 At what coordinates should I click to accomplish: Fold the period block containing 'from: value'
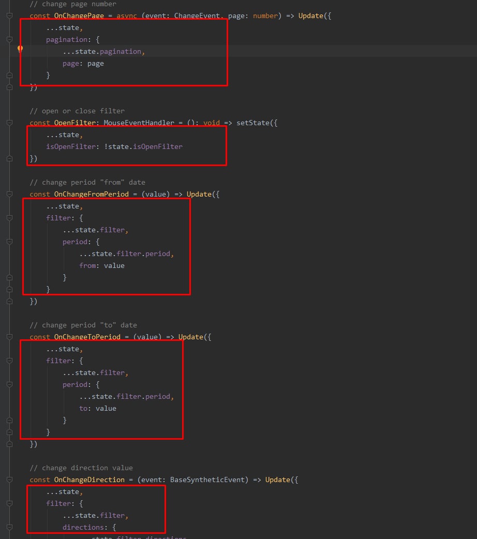pyautogui.click(x=9, y=242)
